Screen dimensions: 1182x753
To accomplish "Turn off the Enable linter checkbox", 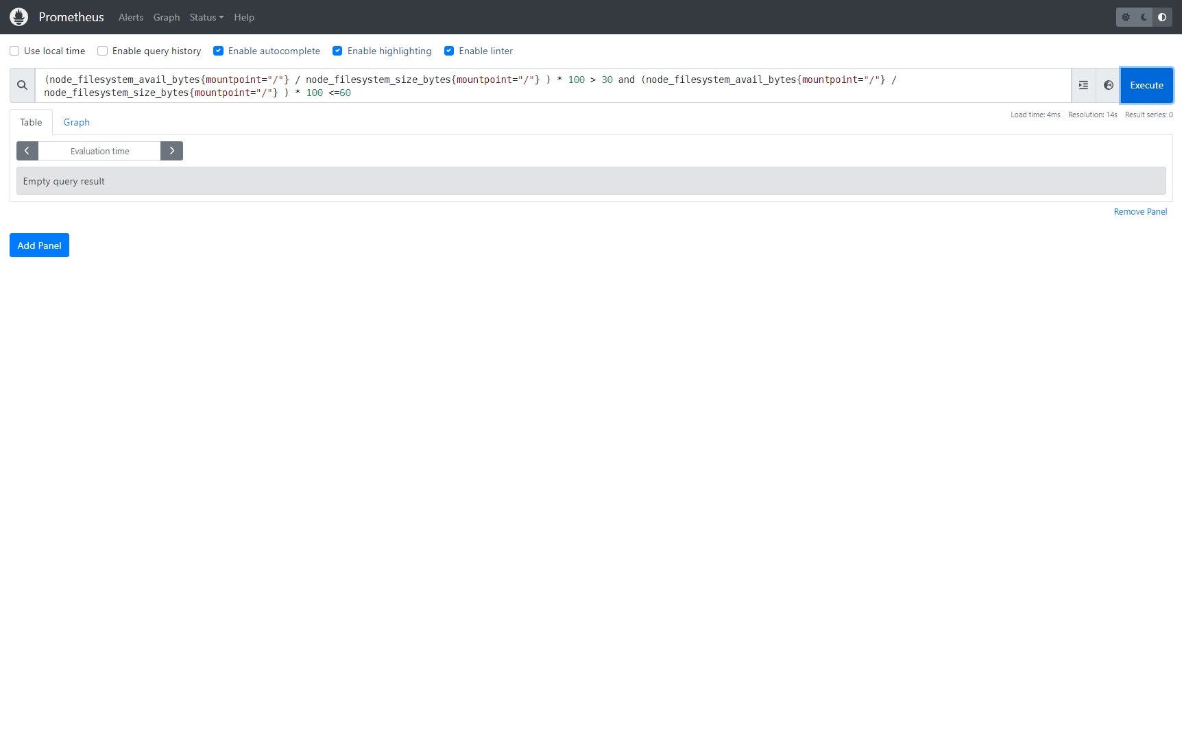I will coord(449,51).
